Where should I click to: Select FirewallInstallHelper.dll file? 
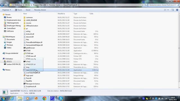[x=34, y=42]
